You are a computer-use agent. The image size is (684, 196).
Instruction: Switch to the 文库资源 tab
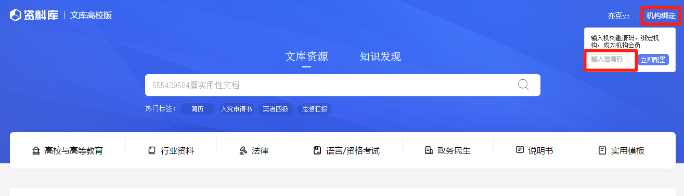[306, 57]
